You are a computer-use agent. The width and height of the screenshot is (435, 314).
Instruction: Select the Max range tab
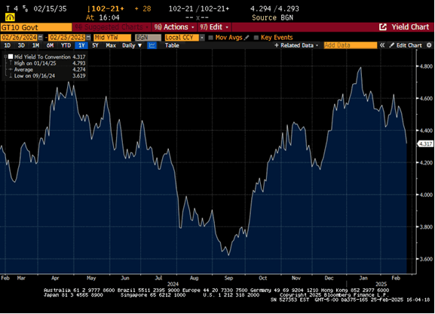pyautogui.click(x=111, y=45)
